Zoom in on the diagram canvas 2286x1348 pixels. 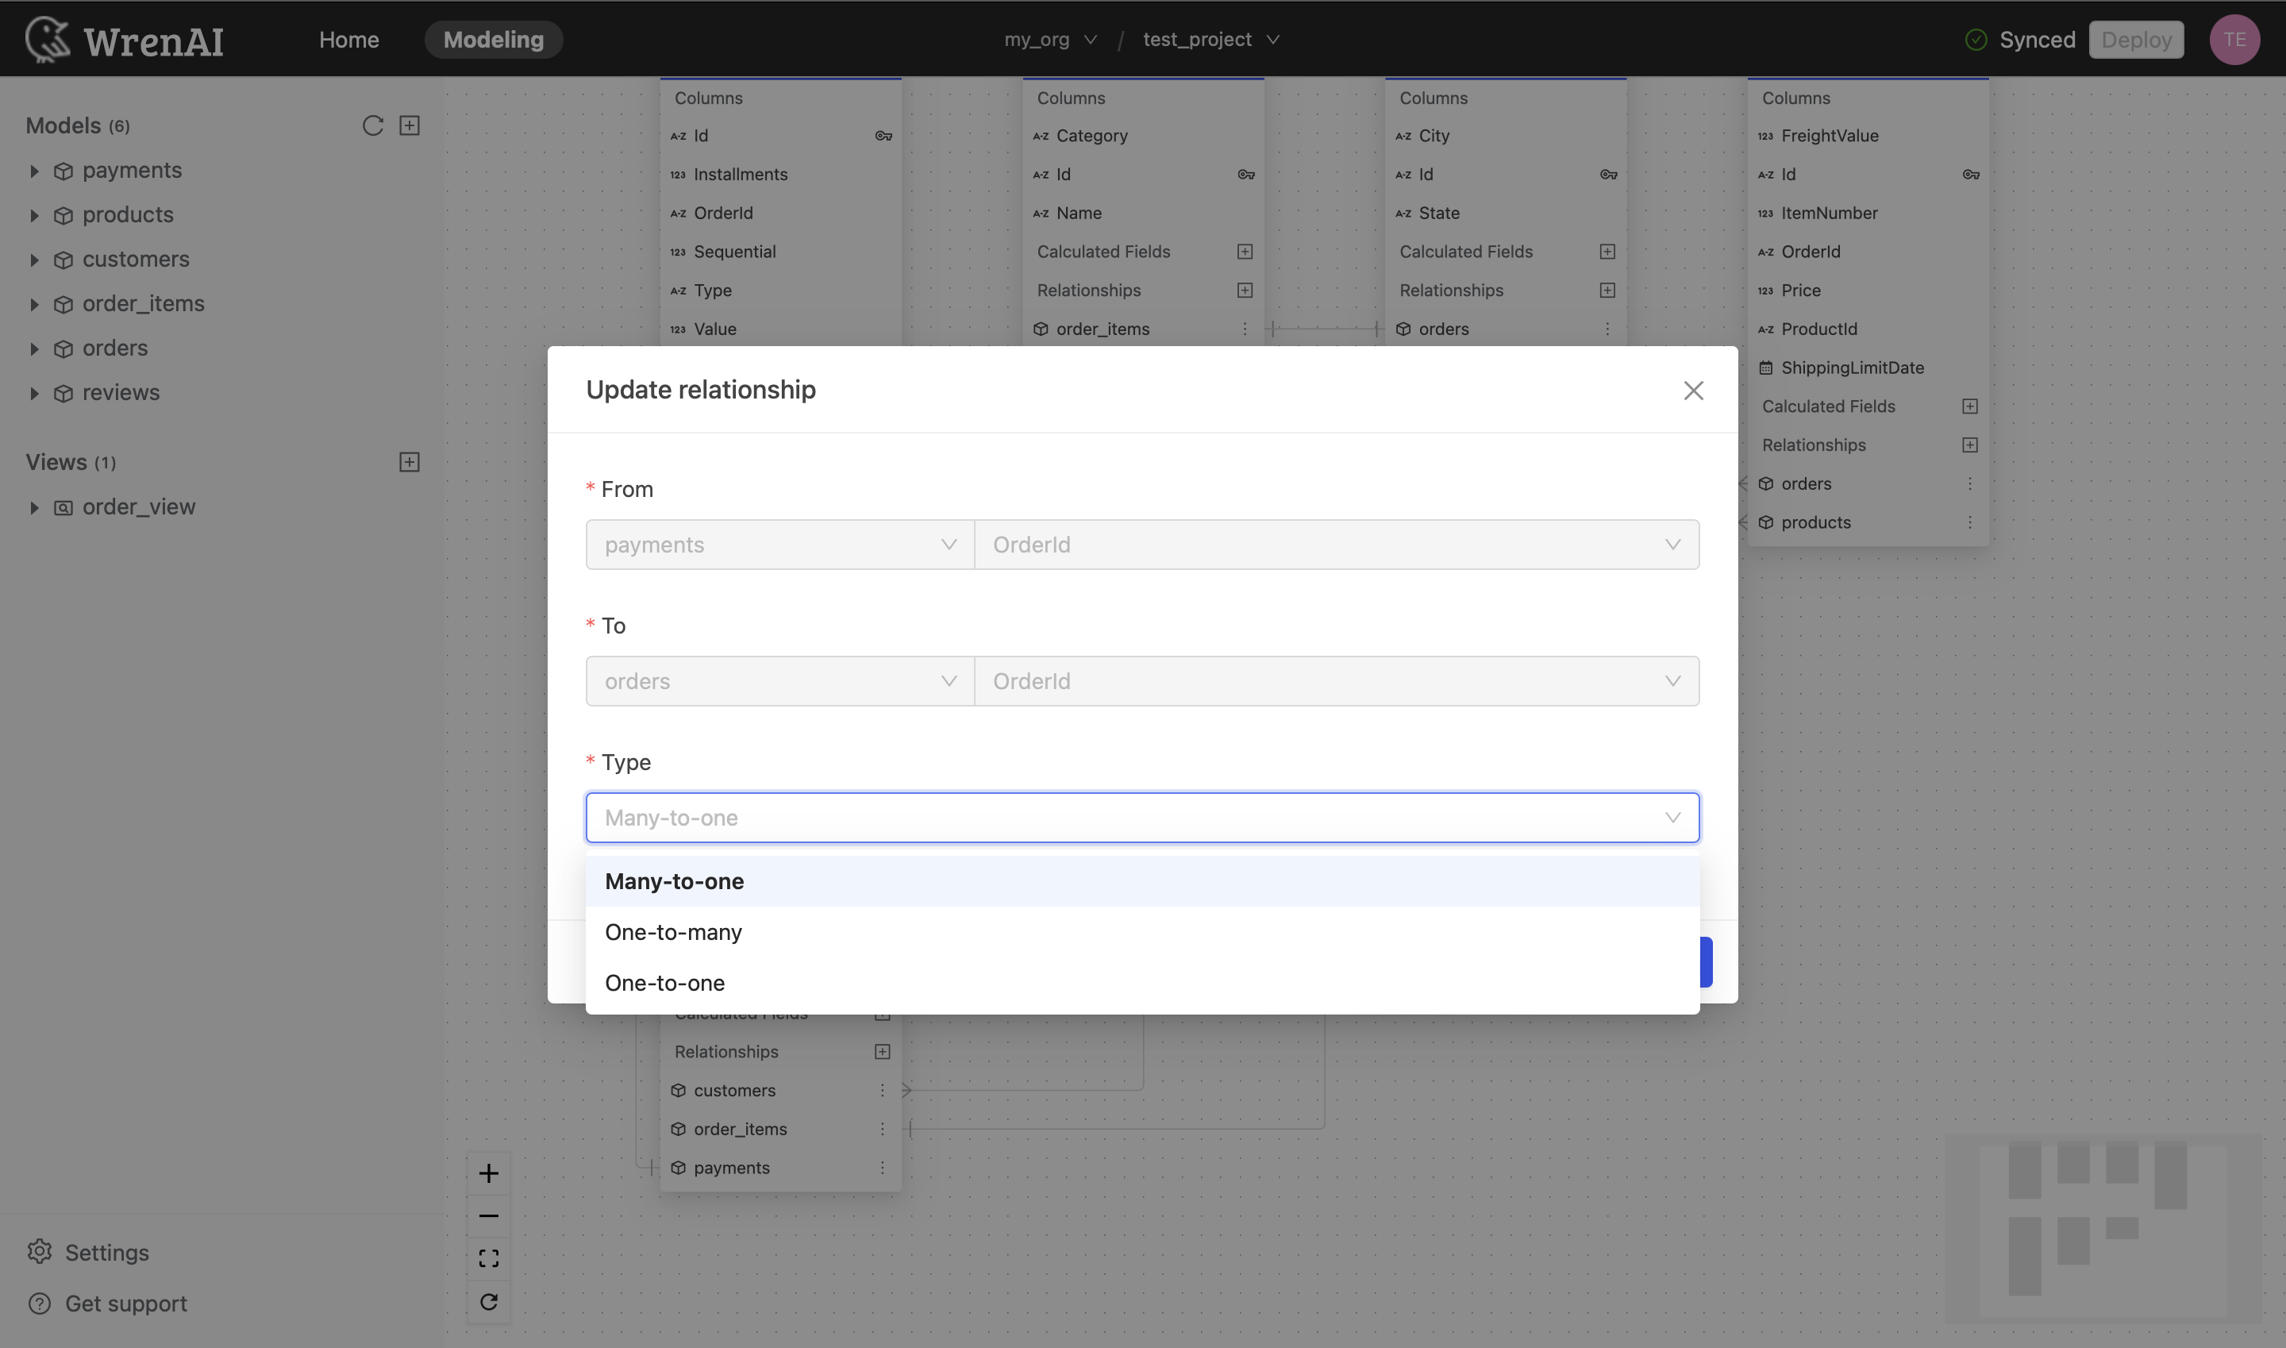(x=489, y=1173)
